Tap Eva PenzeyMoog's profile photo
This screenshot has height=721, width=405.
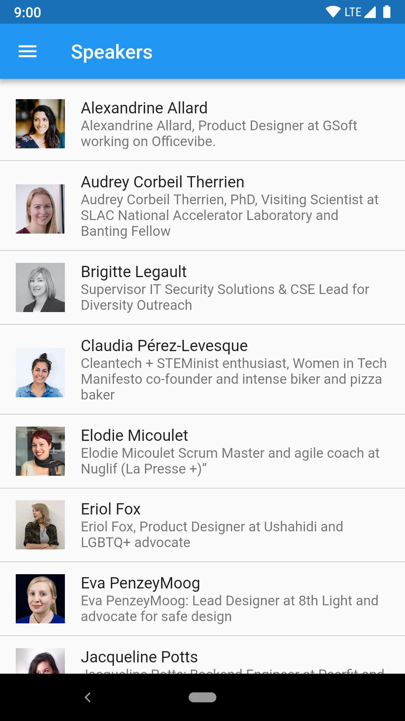40,599
